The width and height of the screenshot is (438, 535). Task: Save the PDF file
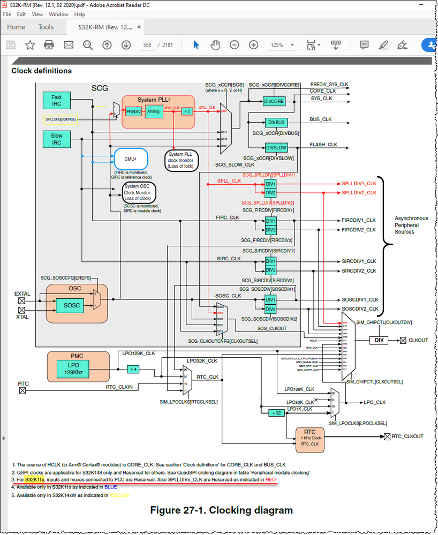11,45
